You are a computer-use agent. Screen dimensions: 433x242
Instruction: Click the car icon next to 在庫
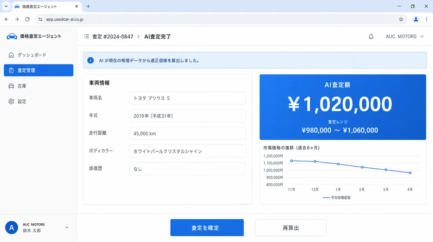tap(11, 86)
